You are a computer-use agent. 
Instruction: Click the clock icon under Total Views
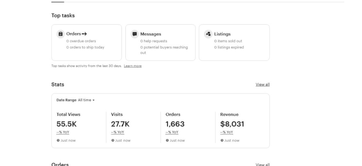(x=58, y=140)
